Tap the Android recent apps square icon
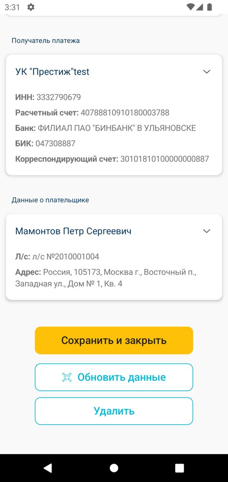 coord(179,468)
